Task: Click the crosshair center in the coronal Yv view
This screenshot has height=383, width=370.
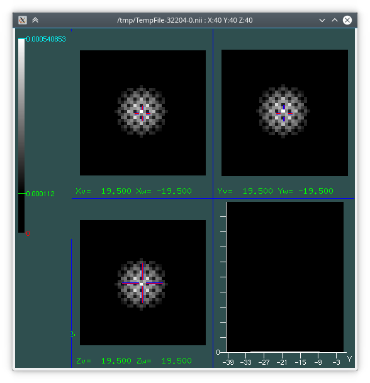Action: click(x=284, y=113)
